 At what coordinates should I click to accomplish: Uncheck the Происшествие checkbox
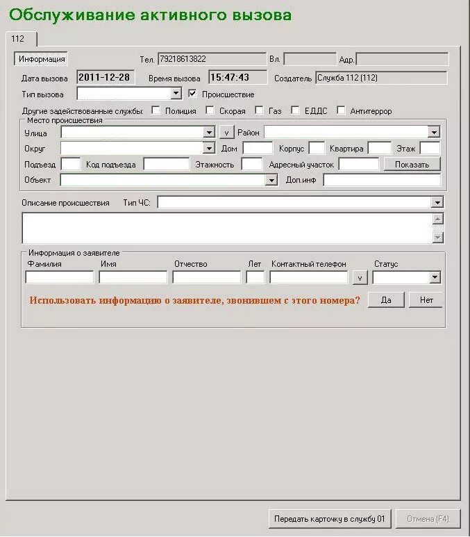[192, 93]
